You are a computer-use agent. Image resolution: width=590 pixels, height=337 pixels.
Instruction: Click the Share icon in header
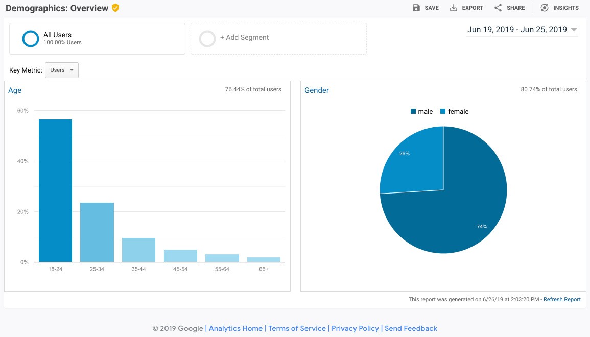498,8
